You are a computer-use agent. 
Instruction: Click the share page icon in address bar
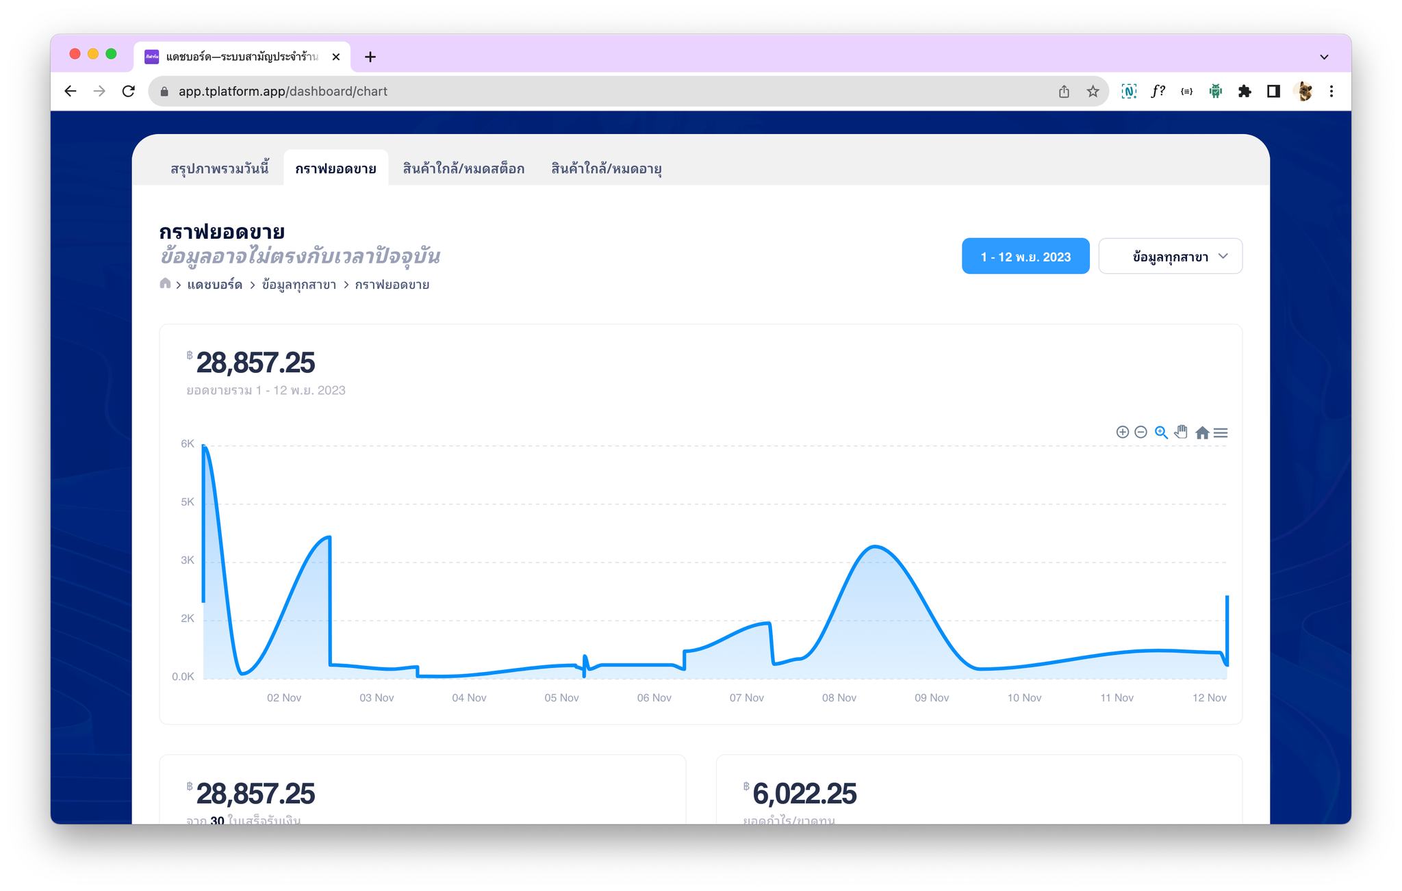pyautogui.click(x=1064, y=91)
